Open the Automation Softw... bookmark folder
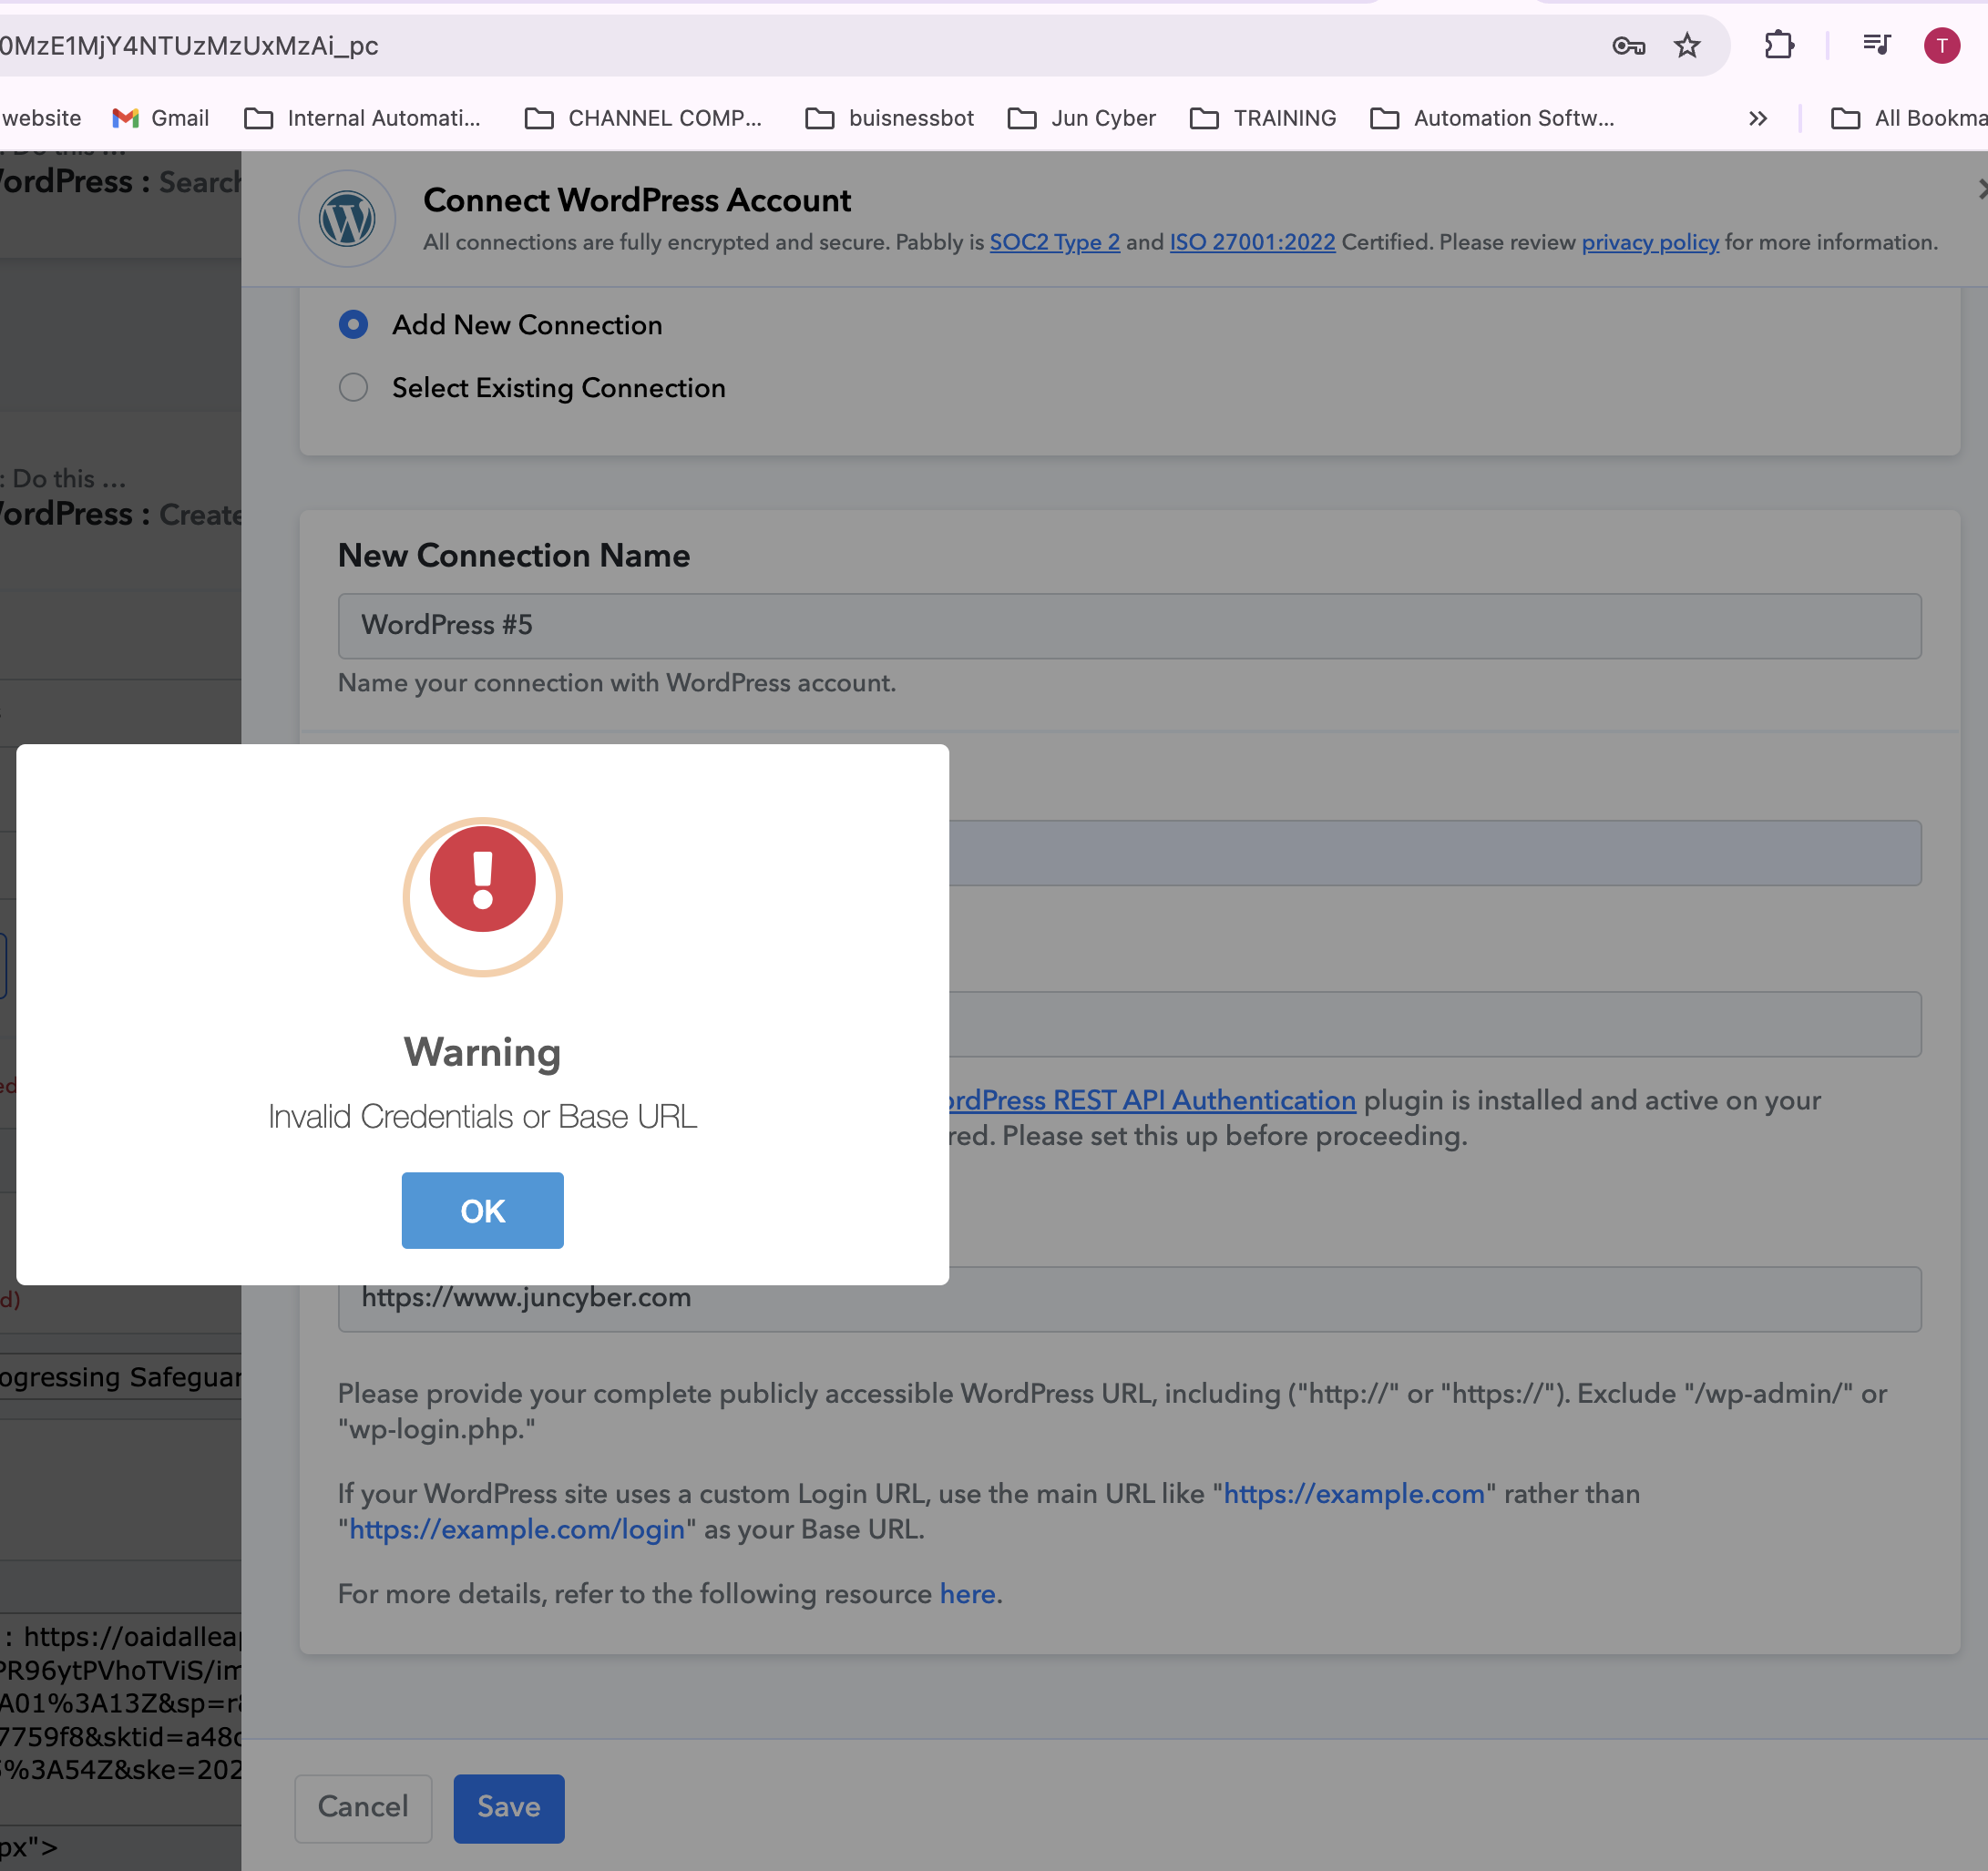This screenshot has width=1988, height=1871. coord(1493,118)
